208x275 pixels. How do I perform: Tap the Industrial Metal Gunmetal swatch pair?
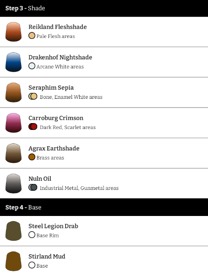tap(33, 187)
